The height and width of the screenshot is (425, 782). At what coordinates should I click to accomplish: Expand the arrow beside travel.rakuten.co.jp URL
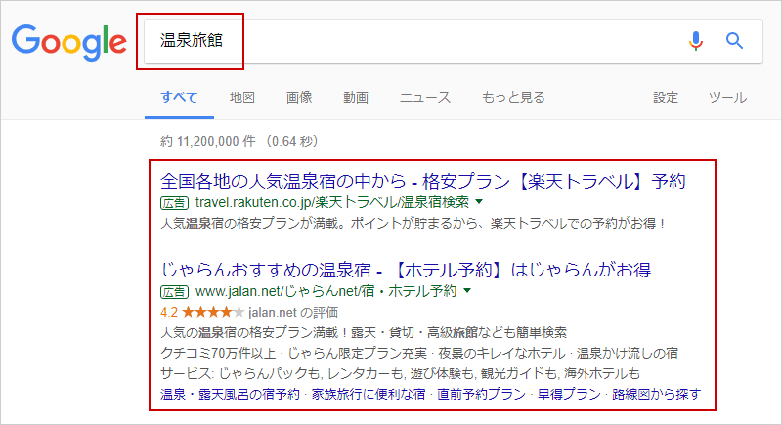click(479, 202)
